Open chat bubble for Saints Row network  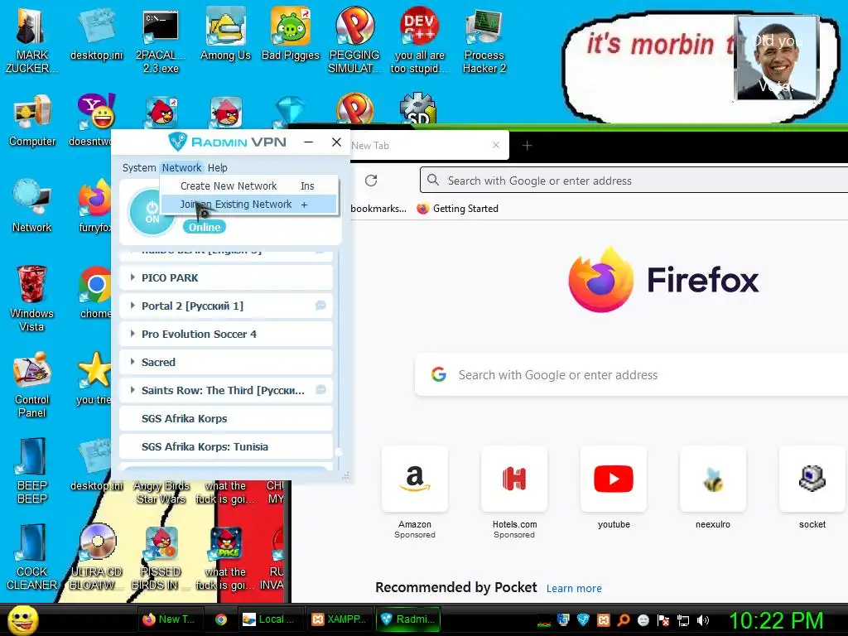pyautogui.click(x=320, y=389)
